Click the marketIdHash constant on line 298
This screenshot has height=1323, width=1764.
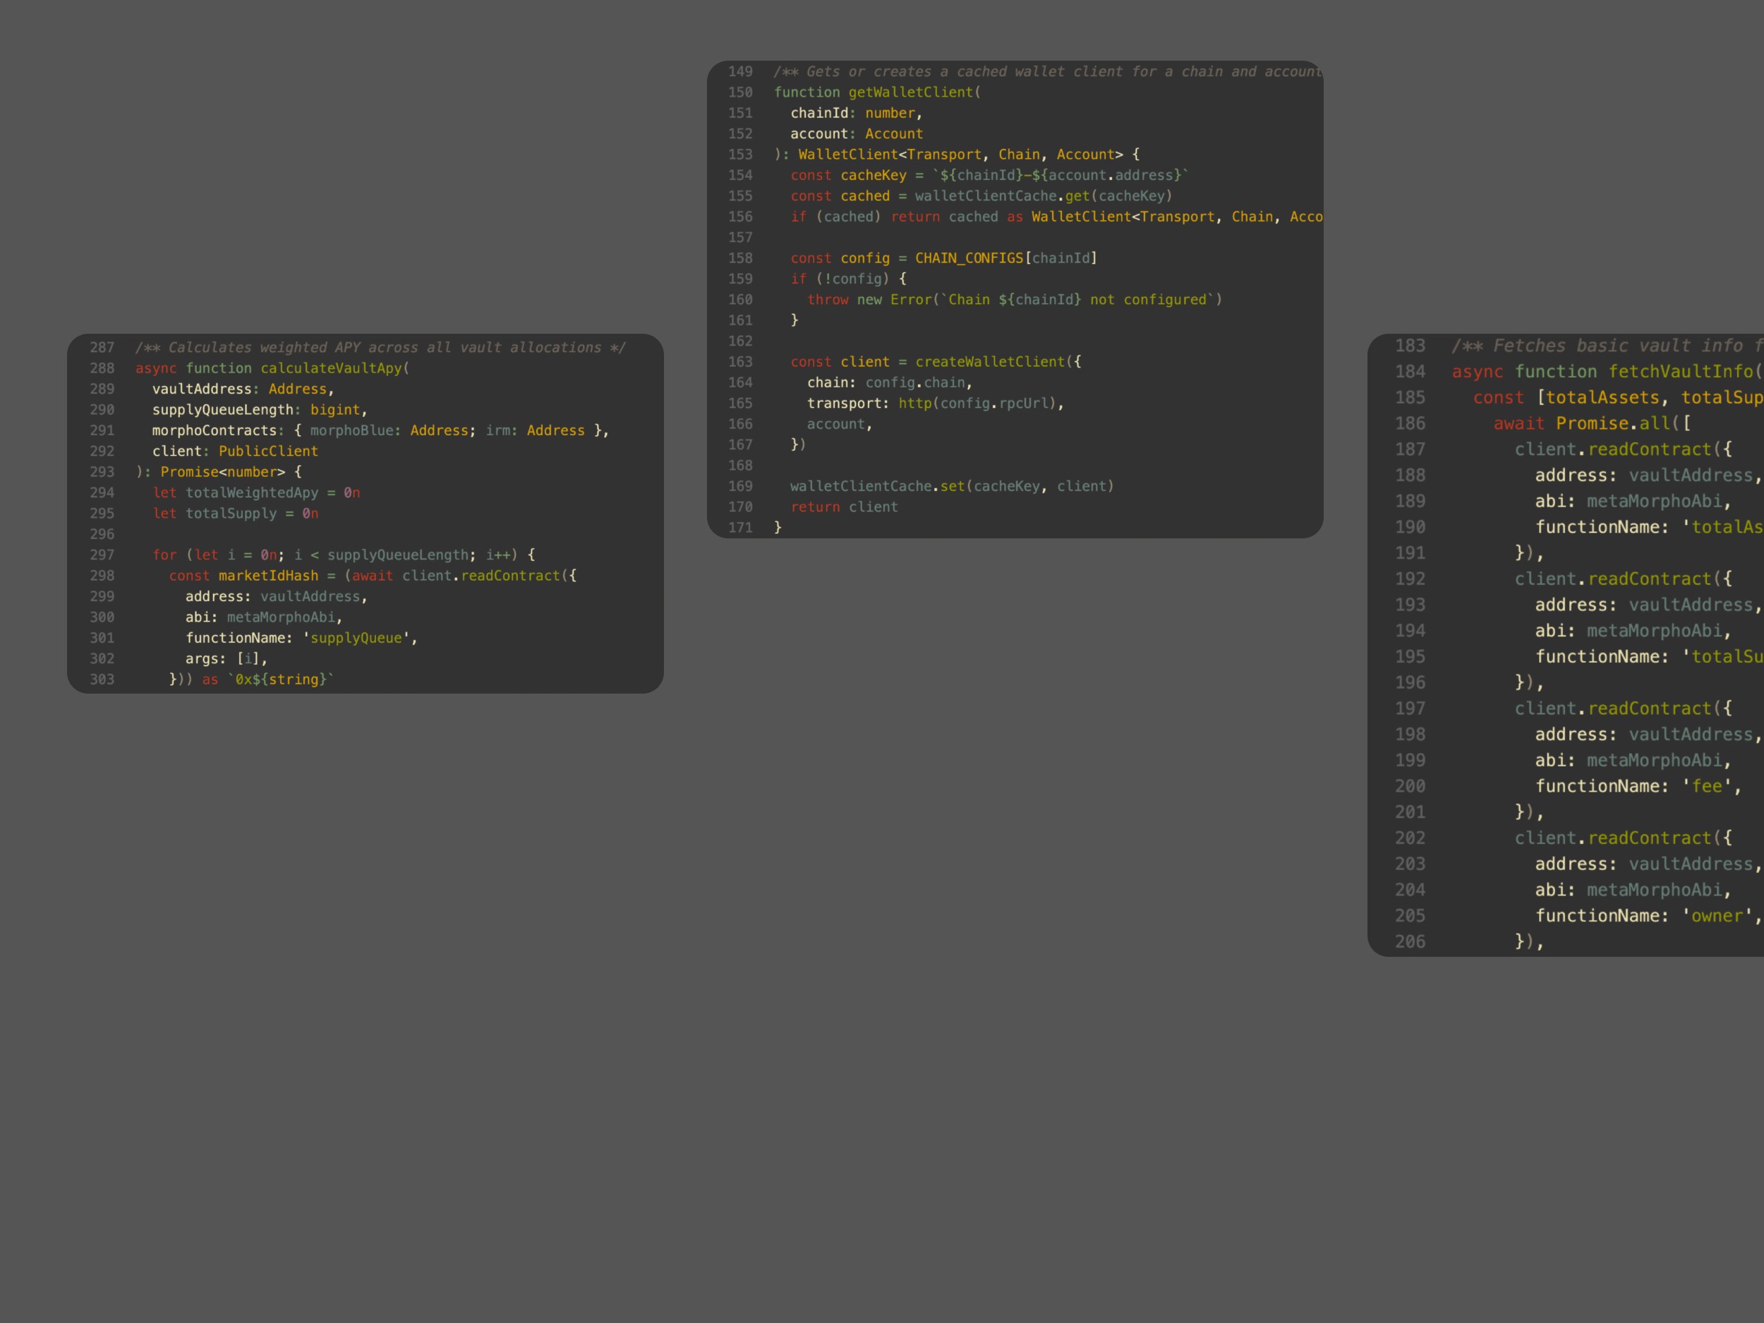pos(268,576)
